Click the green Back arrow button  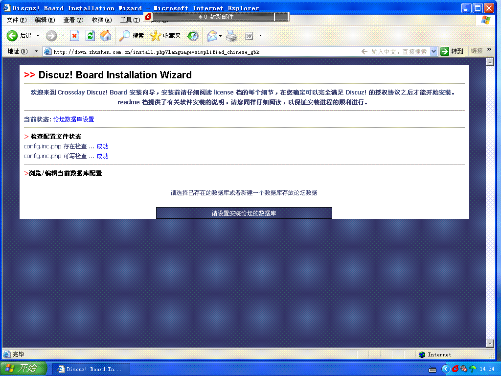[12, 35]
